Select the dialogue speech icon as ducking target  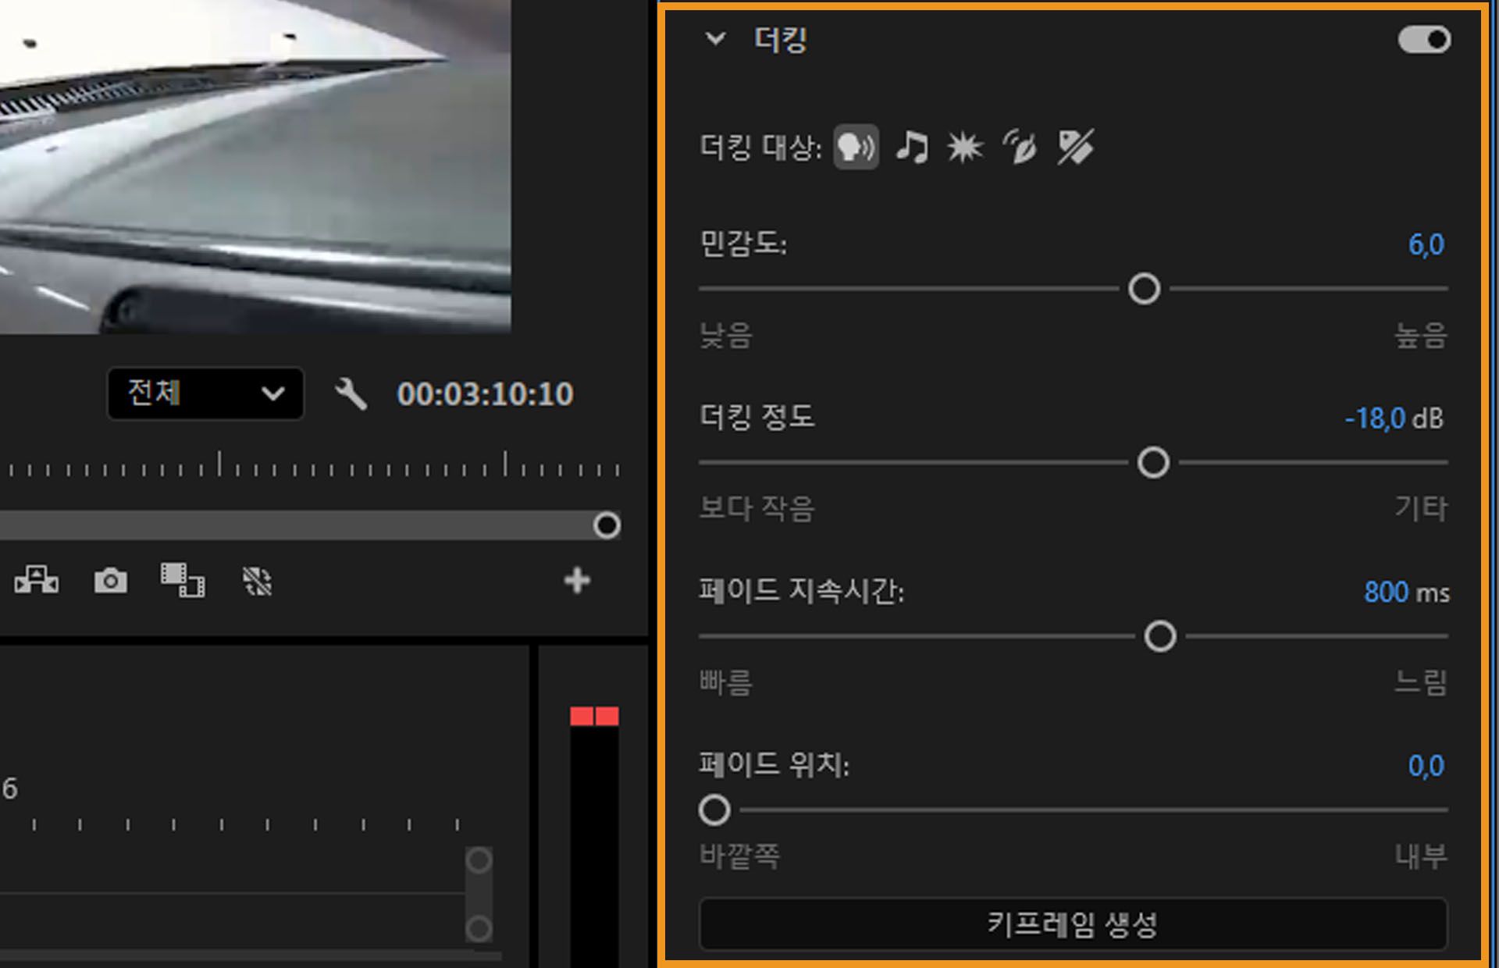click(856, 147)
